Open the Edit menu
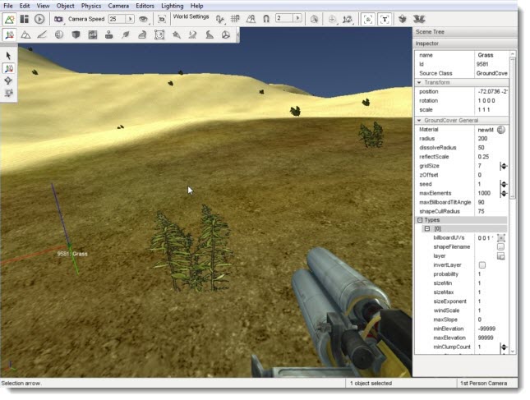 (25, 6)
